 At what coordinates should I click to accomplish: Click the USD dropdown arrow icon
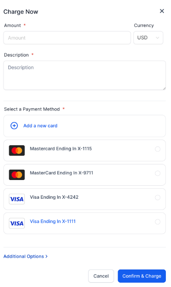click(157, 38)
